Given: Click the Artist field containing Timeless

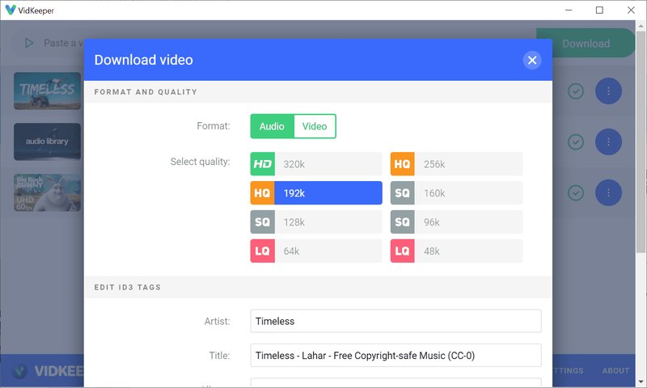Looking at the screenshot, I should pyautogui.click(x=395, y=321).
